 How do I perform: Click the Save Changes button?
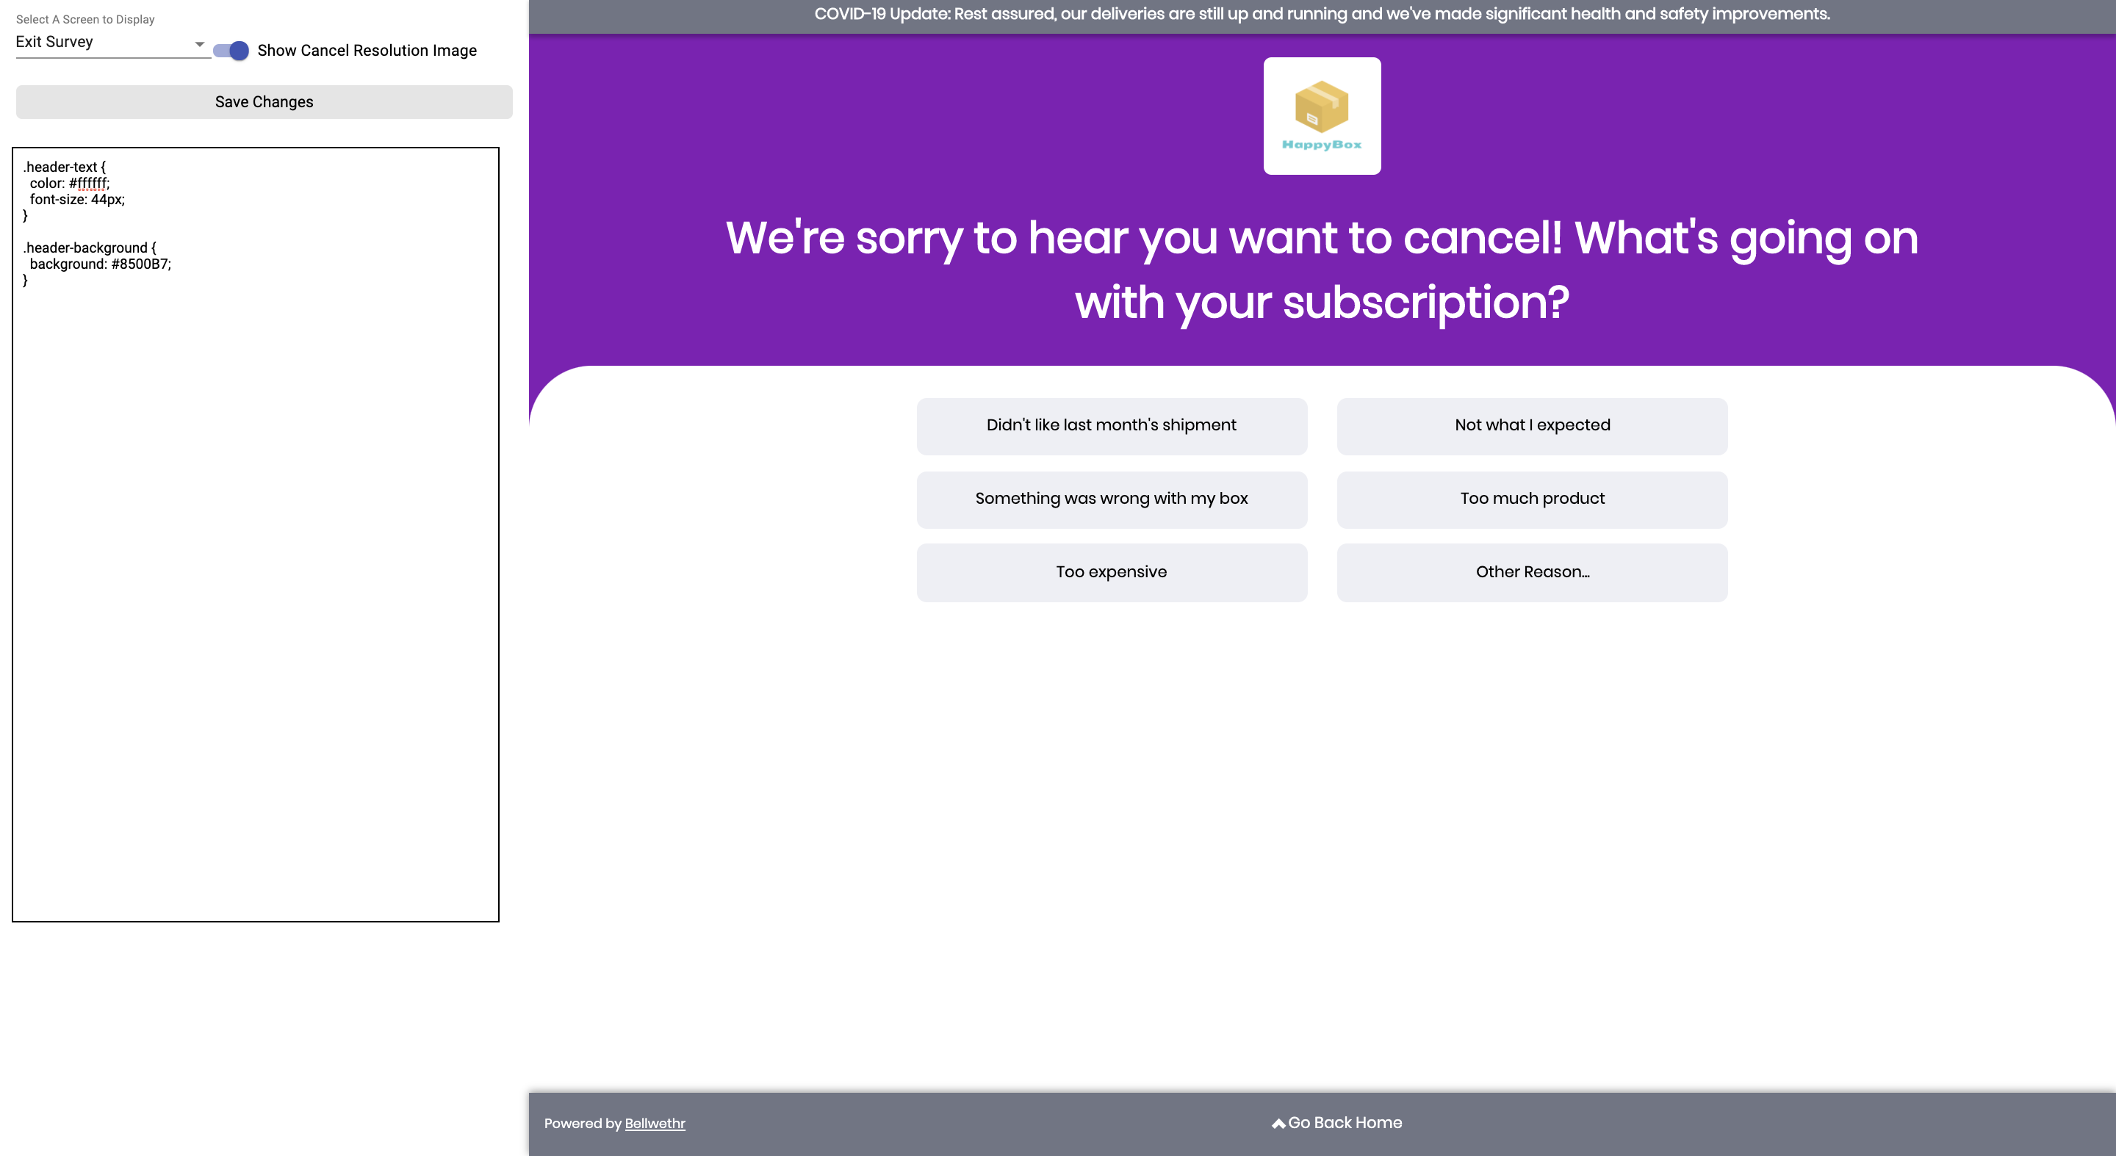pyautogui.click(x=264, y=101)
